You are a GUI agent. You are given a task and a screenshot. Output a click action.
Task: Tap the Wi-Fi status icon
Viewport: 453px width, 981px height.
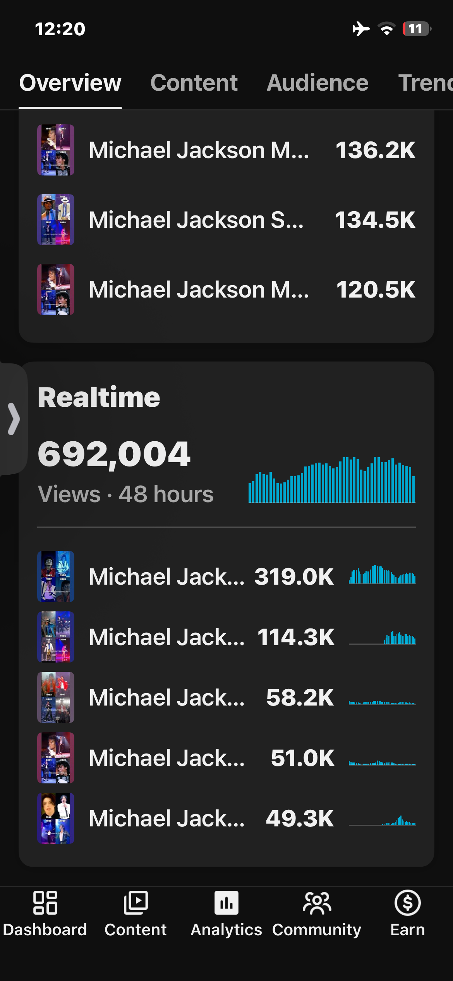386,29
